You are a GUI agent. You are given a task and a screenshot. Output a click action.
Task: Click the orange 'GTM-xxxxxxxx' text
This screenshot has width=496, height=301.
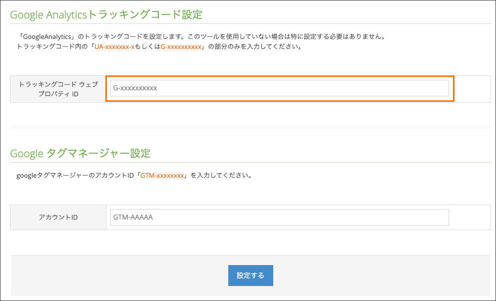[x=162, y=175]
